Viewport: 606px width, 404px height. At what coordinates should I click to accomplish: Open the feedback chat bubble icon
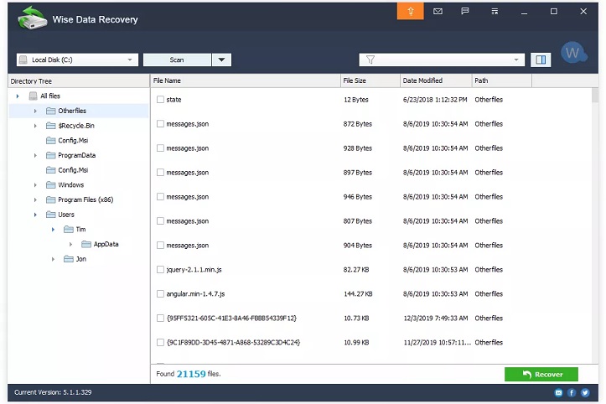click(x=465, y=11)
